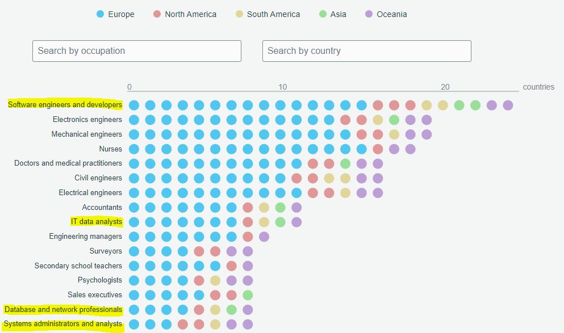
Task: Click the first blue dot in Surveyors row
Action: [134, 251]
